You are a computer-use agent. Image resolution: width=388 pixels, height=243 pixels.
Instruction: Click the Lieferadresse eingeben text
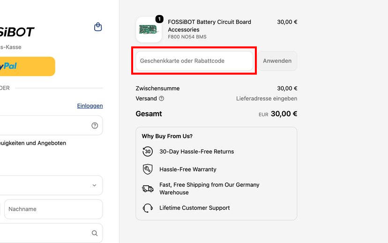tap(267, 99)
